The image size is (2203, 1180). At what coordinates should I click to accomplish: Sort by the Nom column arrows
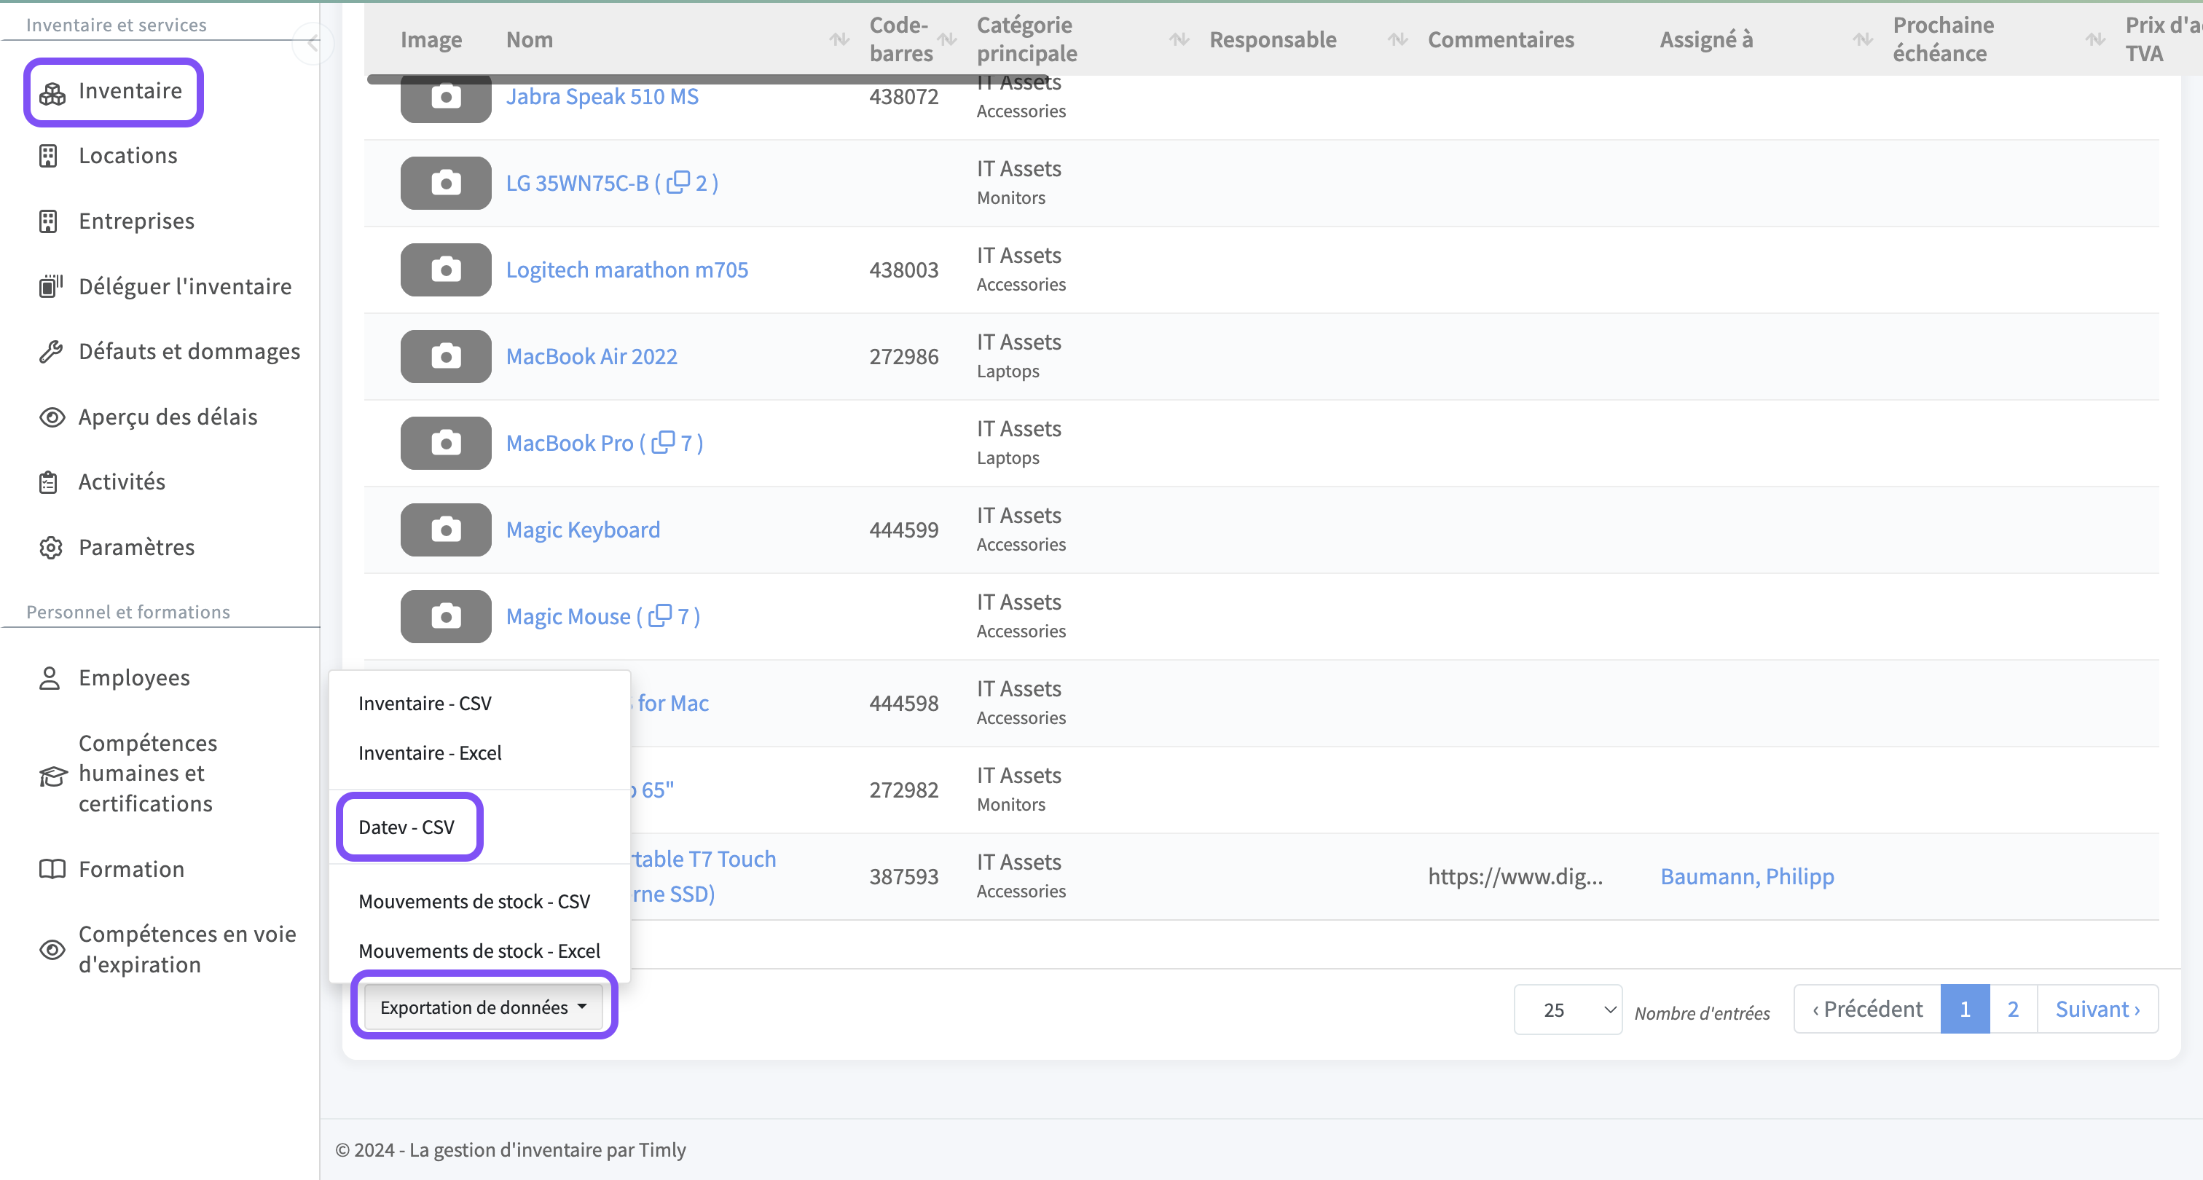[840, 39]
